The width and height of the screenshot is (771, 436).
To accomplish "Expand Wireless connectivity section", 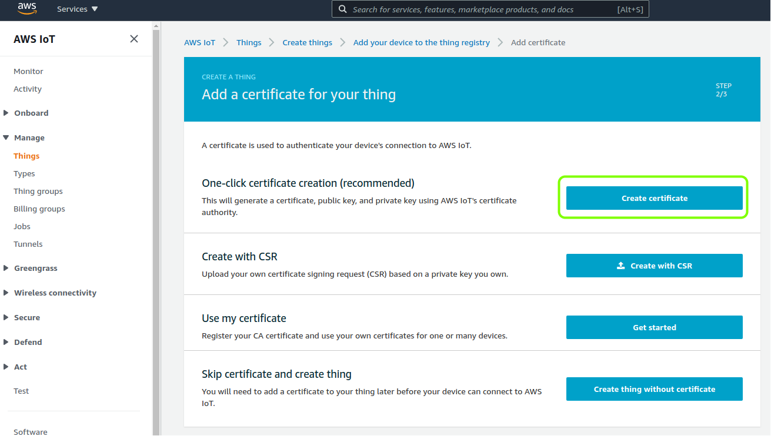I will pos(6,293).
